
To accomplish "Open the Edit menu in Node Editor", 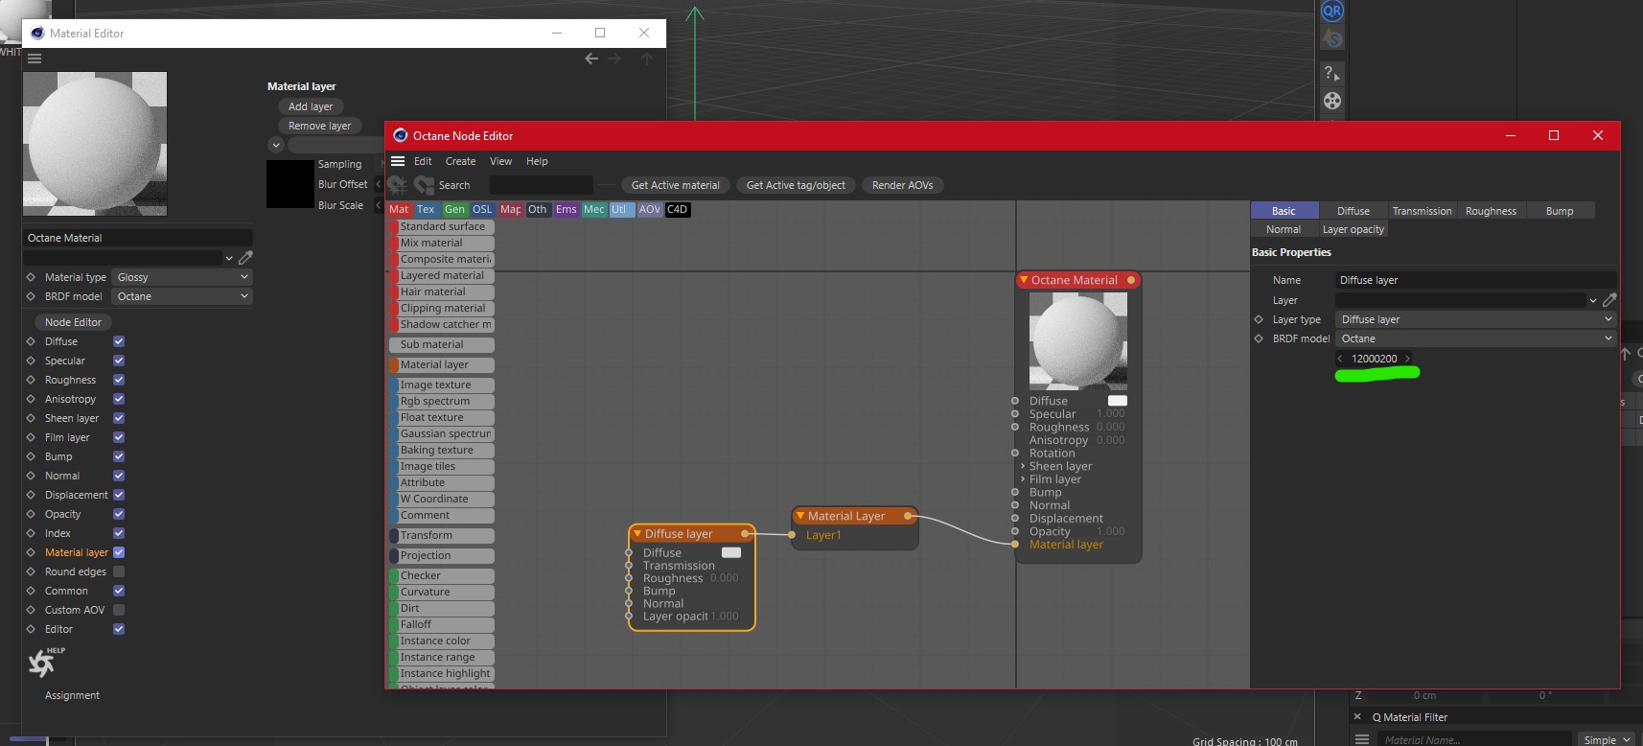I will pos(423,161).
